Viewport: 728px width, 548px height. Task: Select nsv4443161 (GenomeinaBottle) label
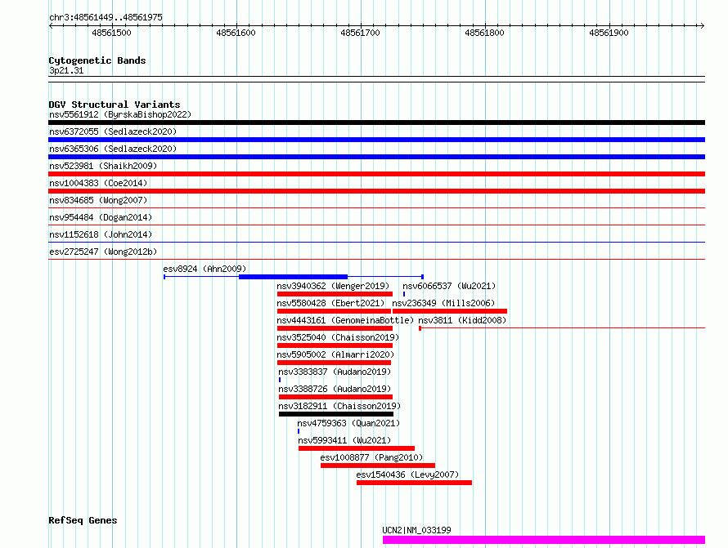click(345, 320)
